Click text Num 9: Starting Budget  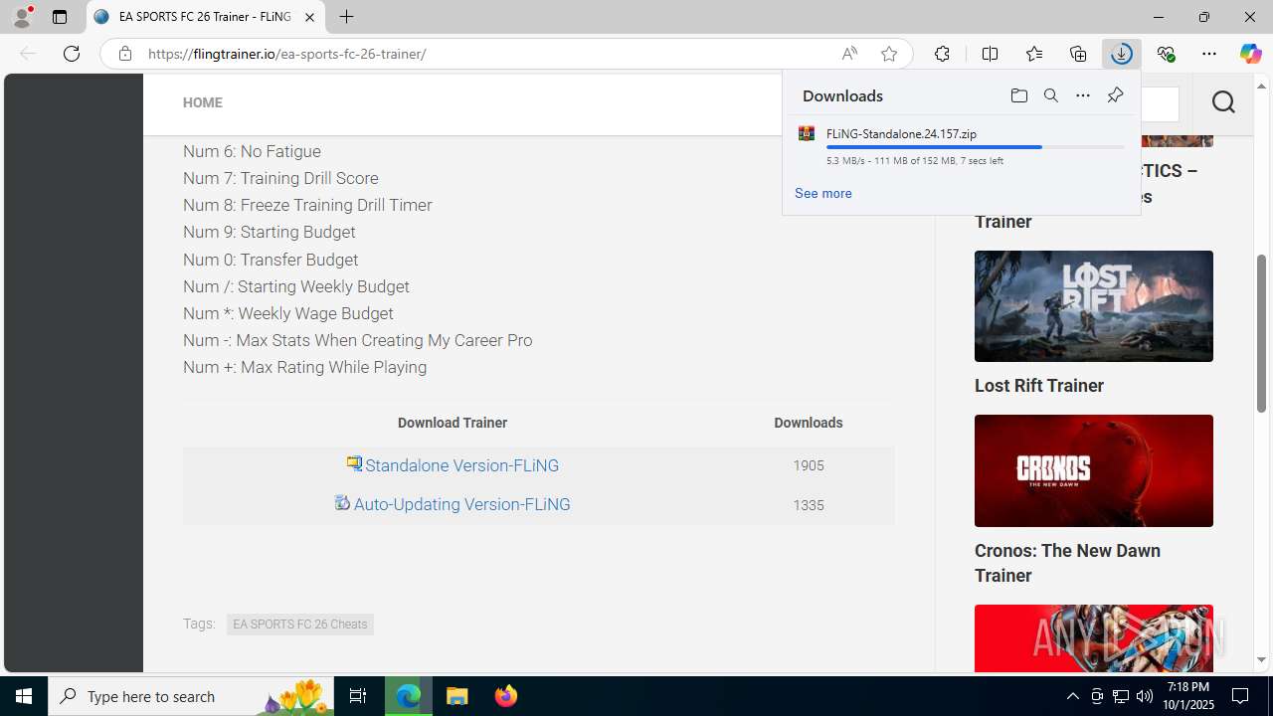point(269,232)
